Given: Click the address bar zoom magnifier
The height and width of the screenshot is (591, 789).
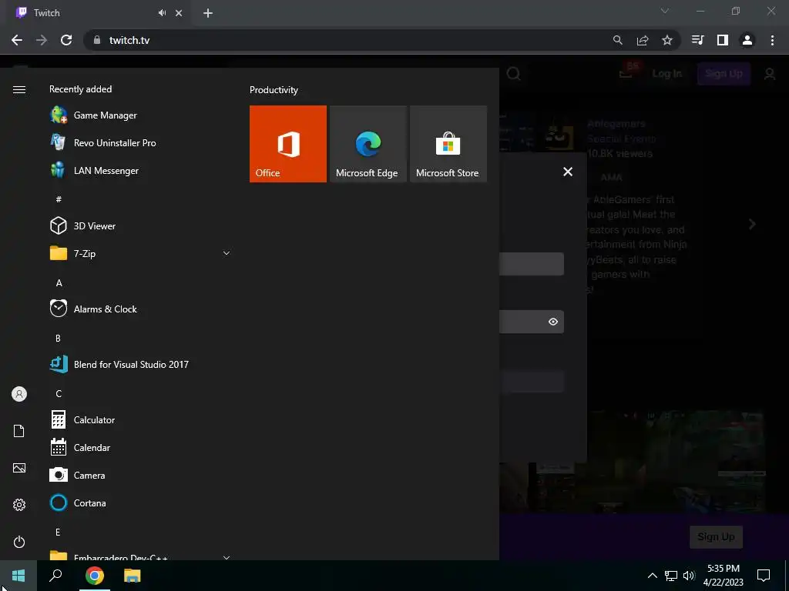Looking at the screenshot, I should click(617, 40).
